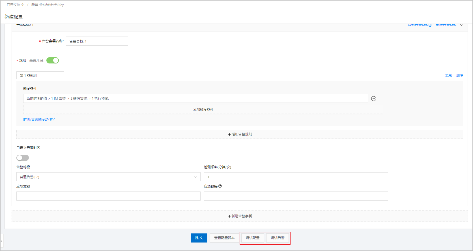Open help icon beside 应急链接
The height and width of the screenshot is (251, 473).
[x=220, y=186]
